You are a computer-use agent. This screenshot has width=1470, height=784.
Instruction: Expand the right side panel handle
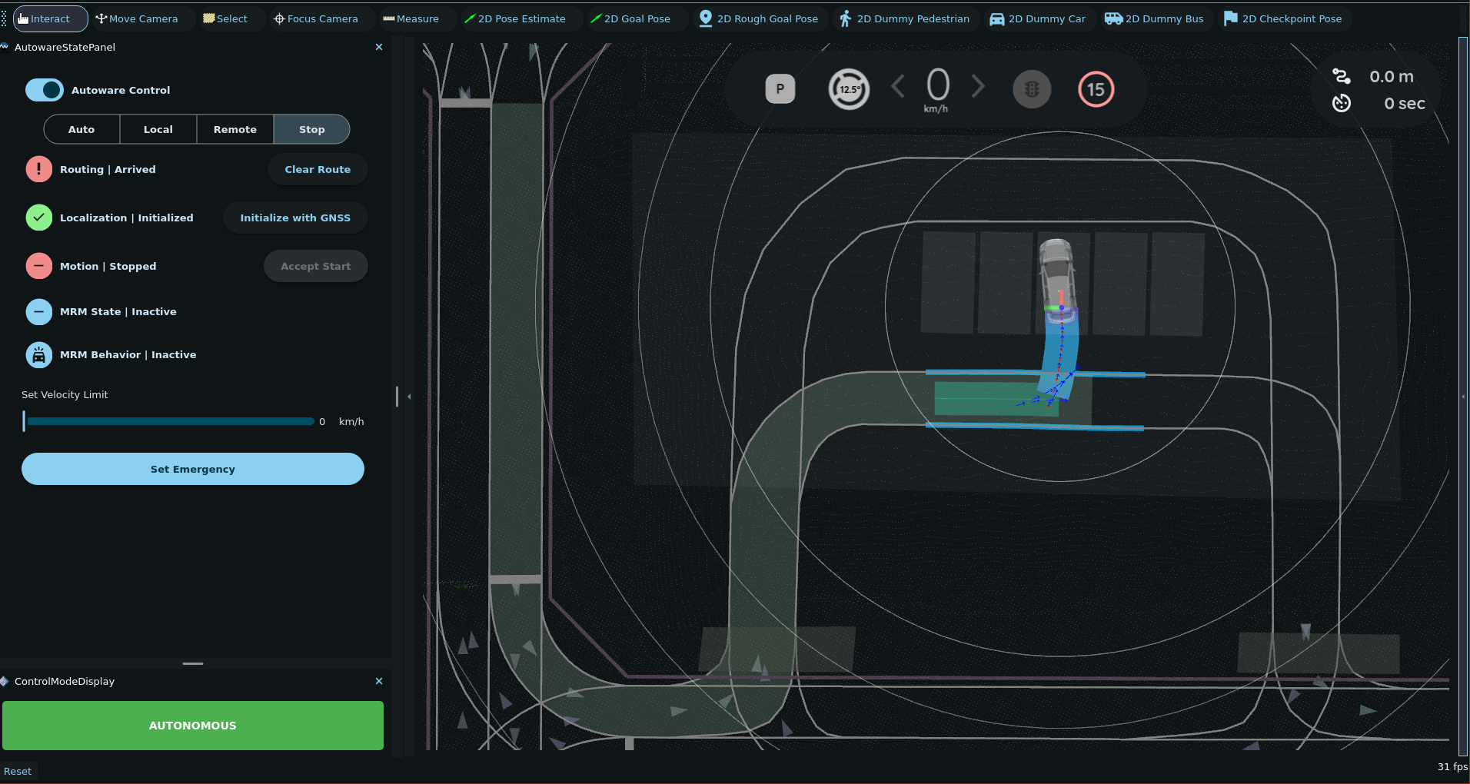[x=1462, y=397]
